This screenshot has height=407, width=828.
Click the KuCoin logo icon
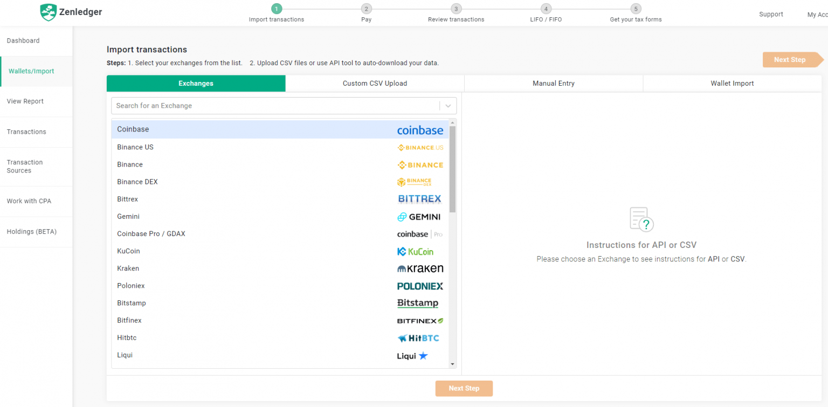click(x=416, y=251)
